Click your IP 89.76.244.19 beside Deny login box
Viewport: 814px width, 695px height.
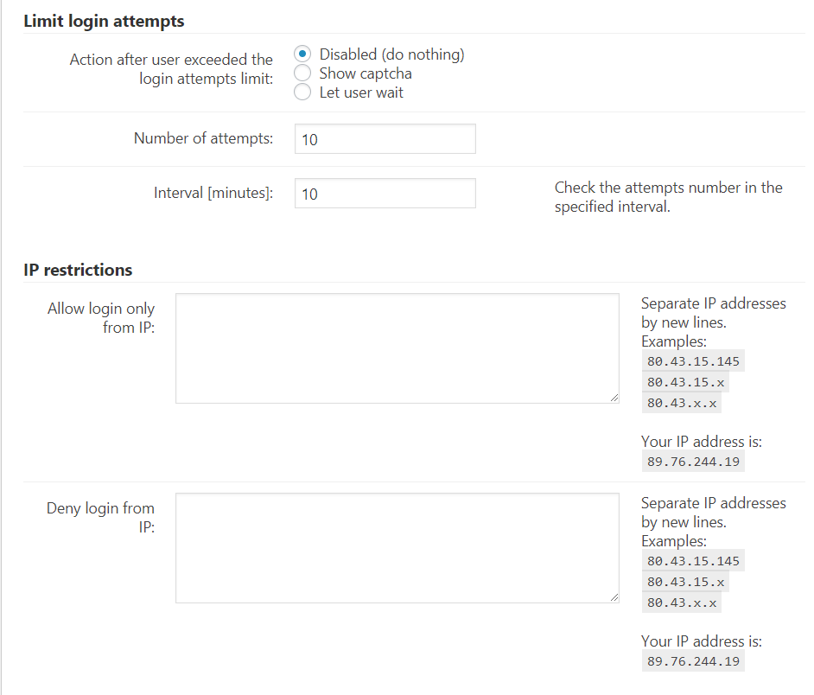click(693, 661)
